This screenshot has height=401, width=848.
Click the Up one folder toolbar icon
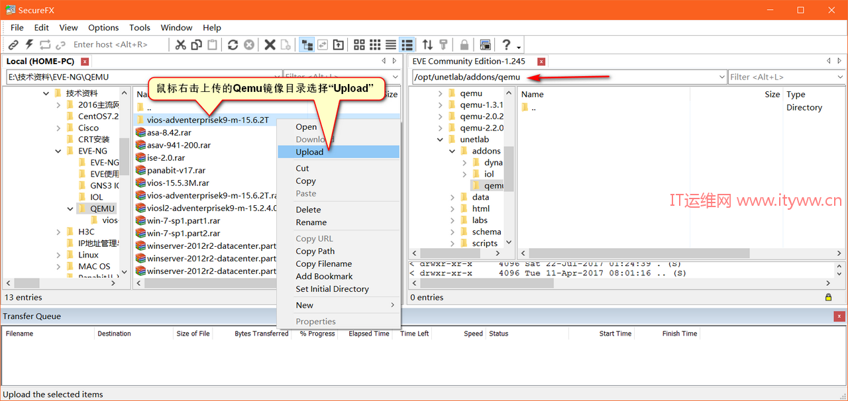click(x=339, y=45)
